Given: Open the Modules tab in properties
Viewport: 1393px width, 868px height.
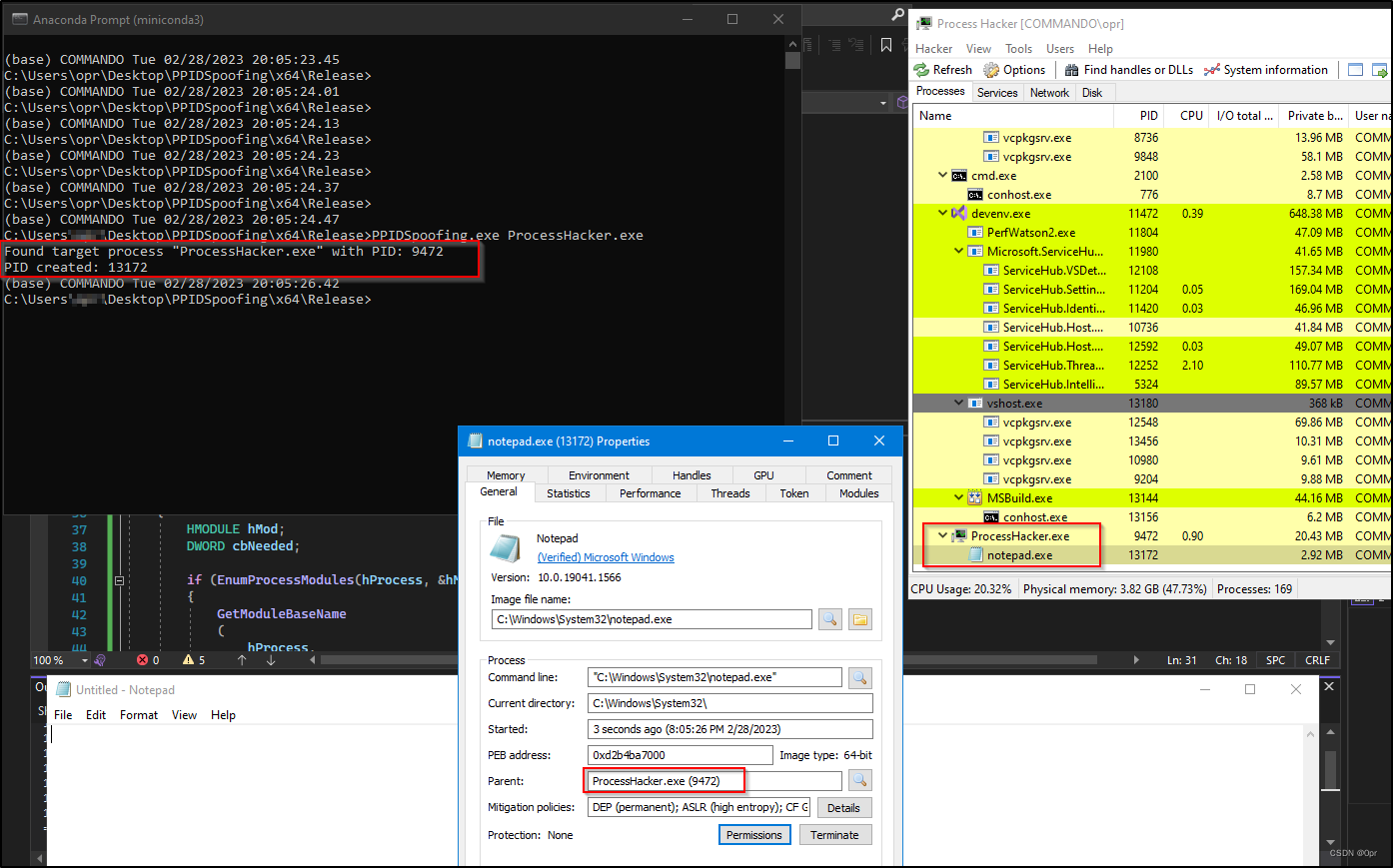Looking at the screenshot, I should tap(859, 493).
